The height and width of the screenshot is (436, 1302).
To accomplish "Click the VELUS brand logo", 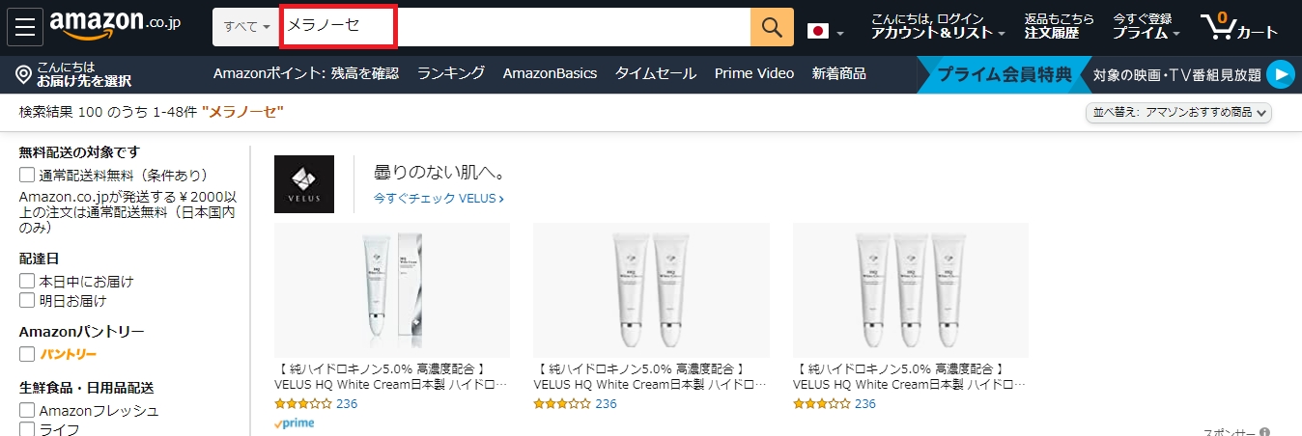I will (x=304, y=183).
